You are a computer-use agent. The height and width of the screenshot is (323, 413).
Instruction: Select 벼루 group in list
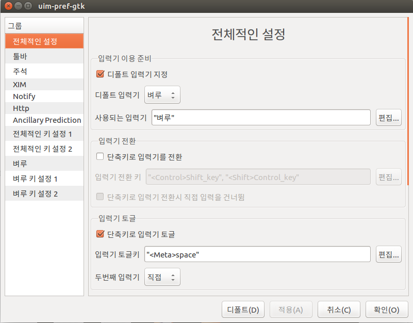pyautogui.click(x=44, y=164)
